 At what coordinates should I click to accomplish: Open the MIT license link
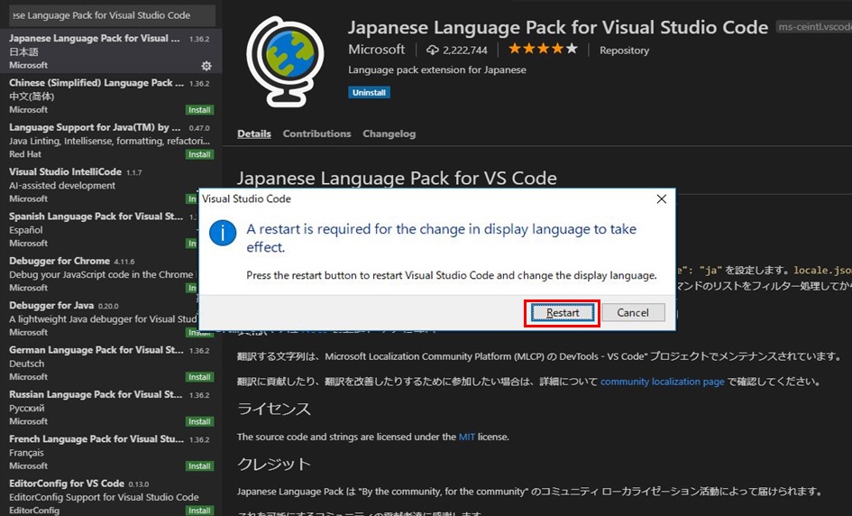point(466,437)
